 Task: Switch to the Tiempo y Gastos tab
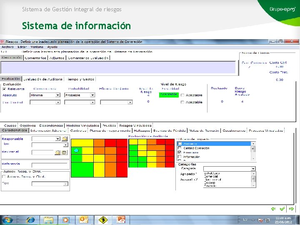(x=80, y=79)
